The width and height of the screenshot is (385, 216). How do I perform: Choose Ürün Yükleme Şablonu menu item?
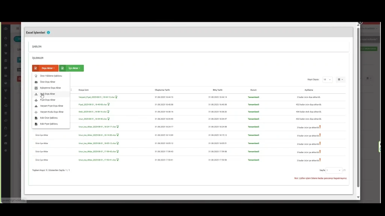coord(51,76)
